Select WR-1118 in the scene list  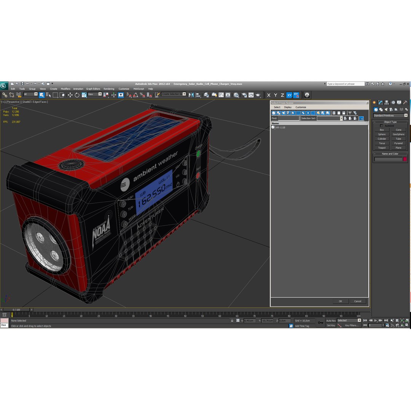pyautogui.click(x=280, y=127)
